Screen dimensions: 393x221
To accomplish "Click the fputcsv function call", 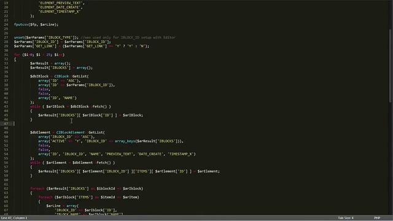I will pos(21,25).
